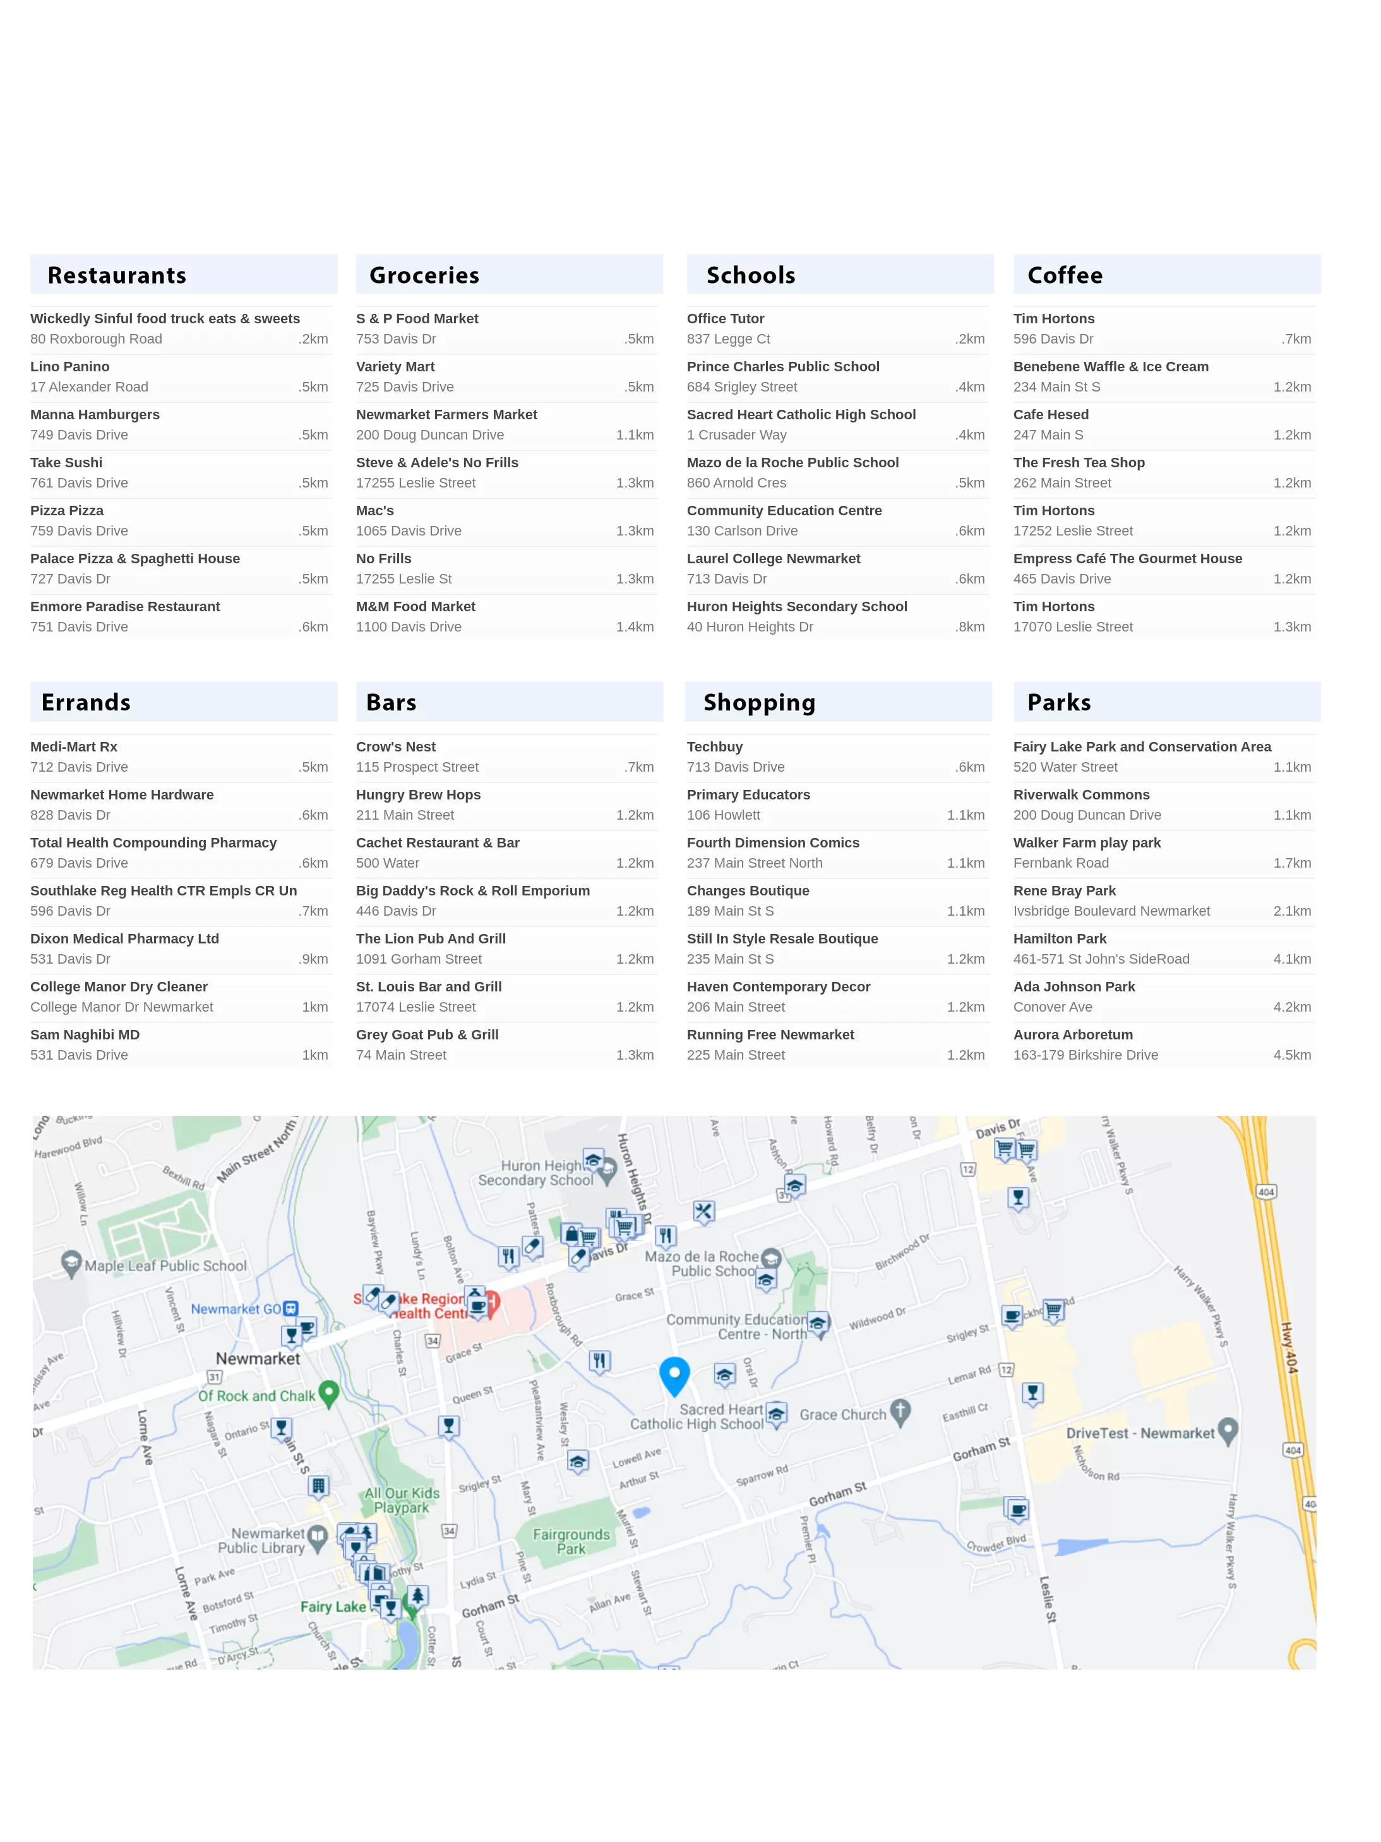The width and height of the screenshot is (1381, 1842).
Task: Click the tree park marker by Fairy Lake
Action: 417,1596
